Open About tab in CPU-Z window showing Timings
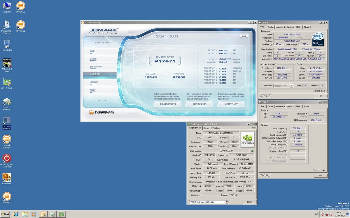The width and height of the screenshot is (350, 218). click(x=306, y=106)
